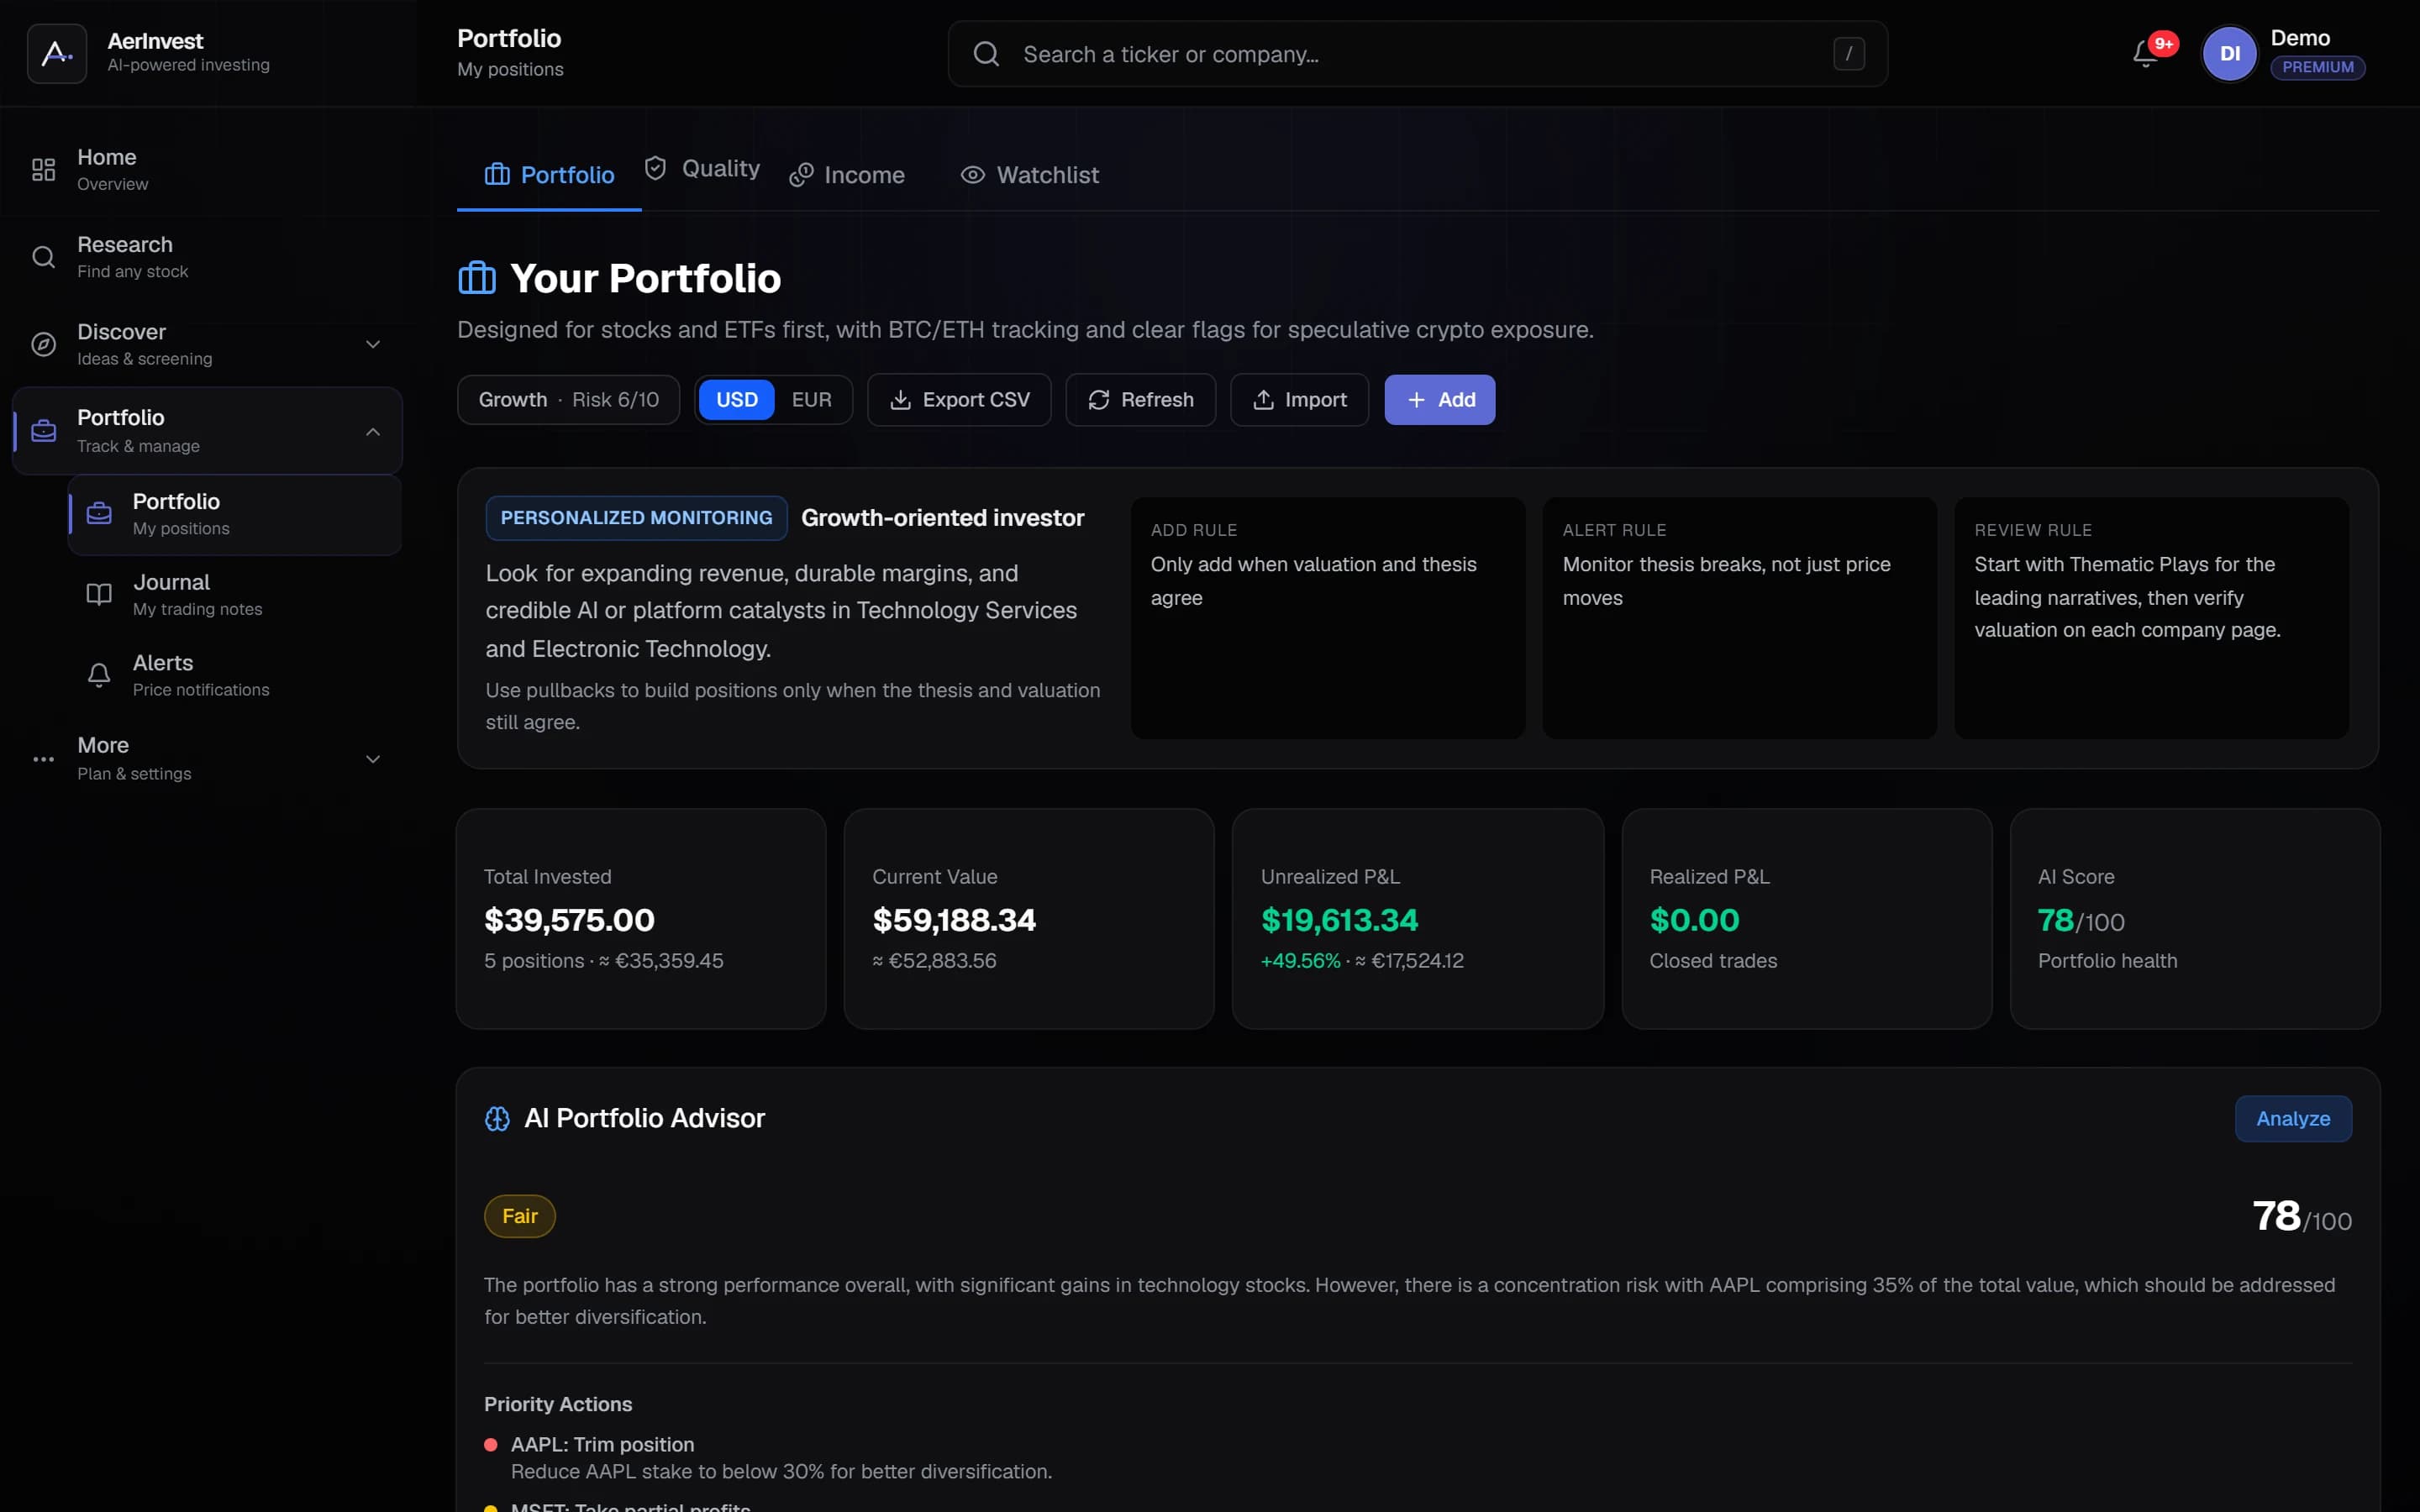
Task: Open the DI user avatar
Action: 2229,53
